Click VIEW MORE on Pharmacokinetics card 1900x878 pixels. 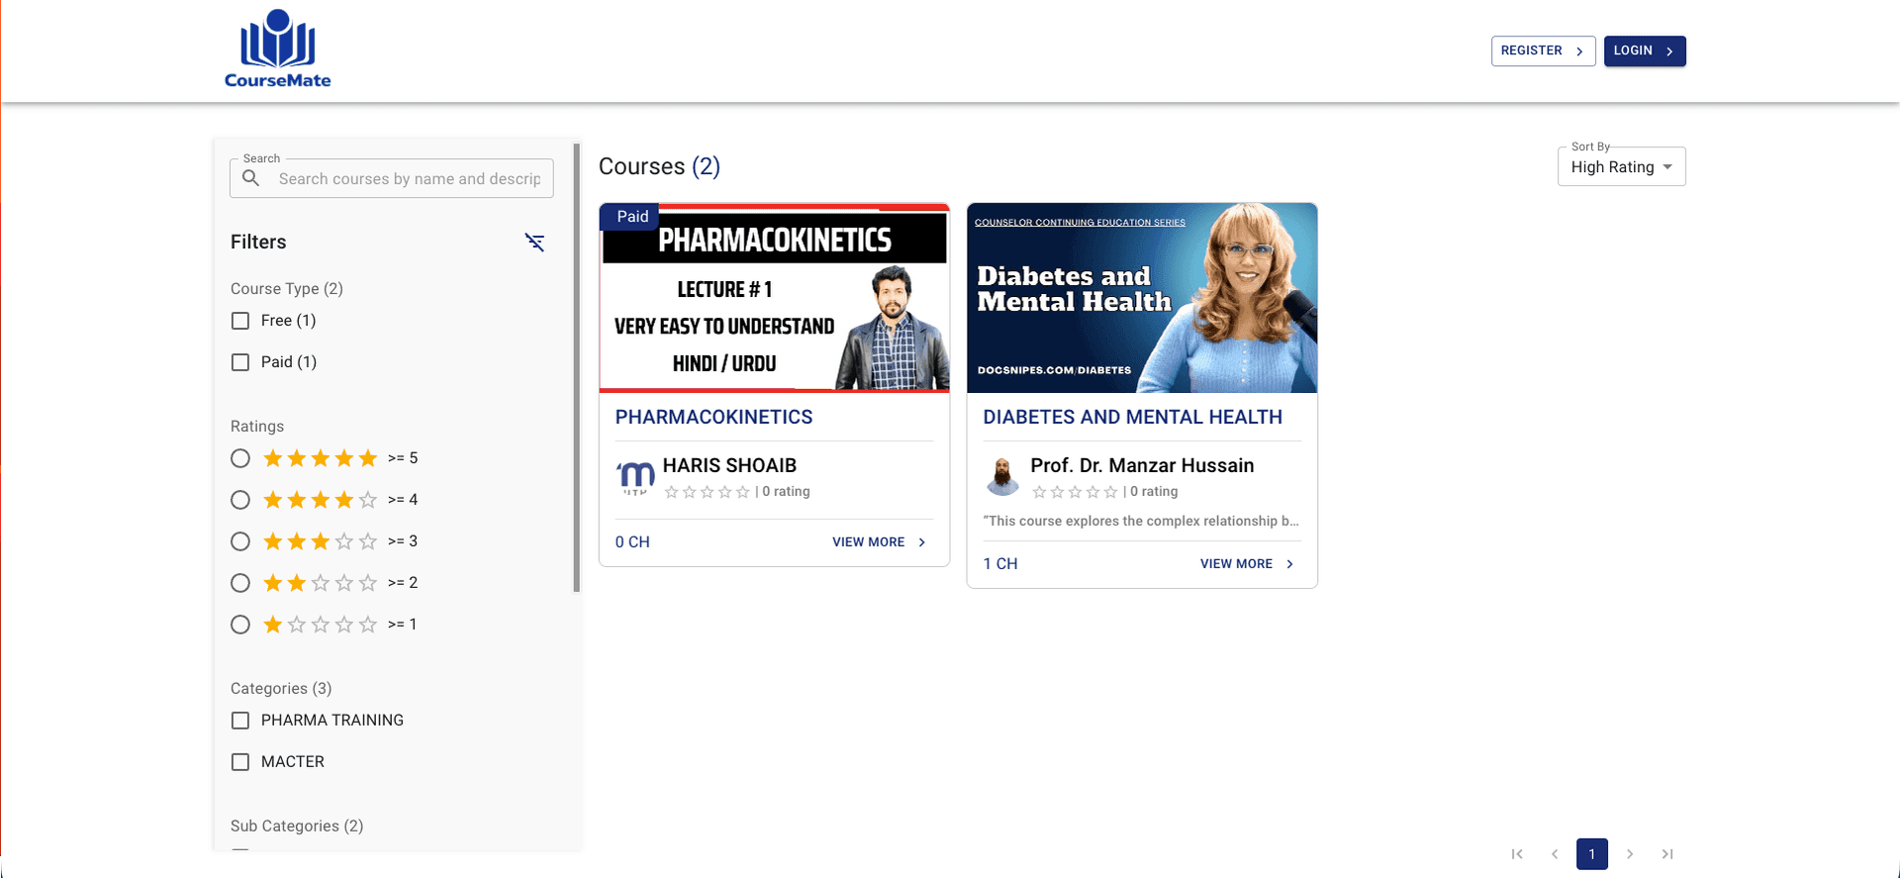[879, 542]
